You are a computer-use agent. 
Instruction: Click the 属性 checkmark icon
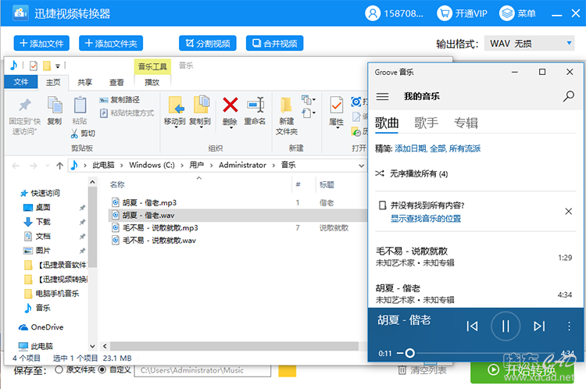tap(336, 105)
